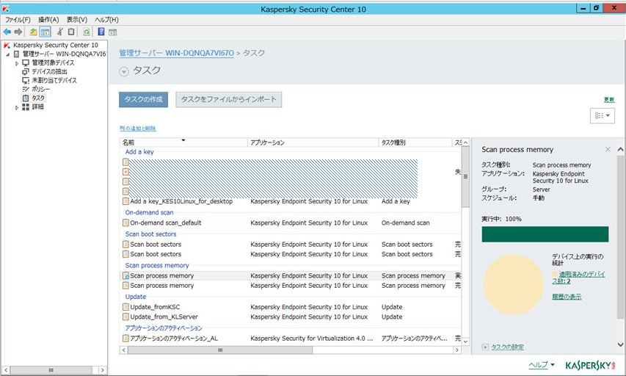Select the ポリシー tree item
This screenshot has height=376, width=626.
pos(40,89)
